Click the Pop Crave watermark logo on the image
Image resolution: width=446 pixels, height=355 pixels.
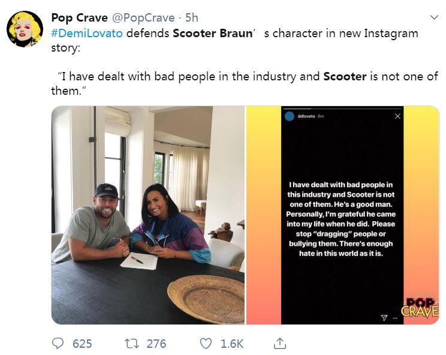(420, 307)
